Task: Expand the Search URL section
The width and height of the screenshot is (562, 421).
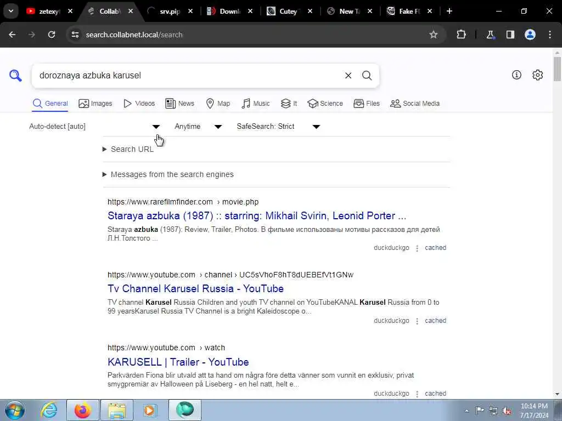Action: 128,149
